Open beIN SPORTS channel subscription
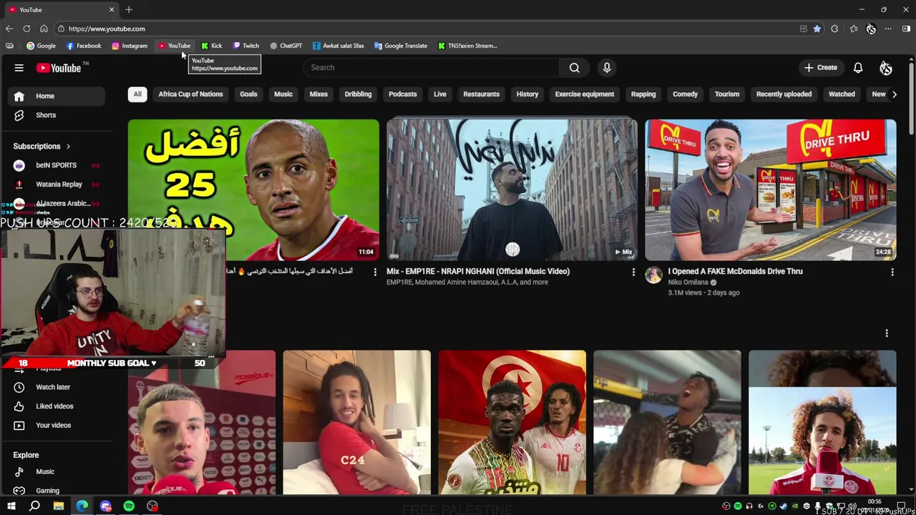Viewport: 916px width, 515px height. click(57, 165)
